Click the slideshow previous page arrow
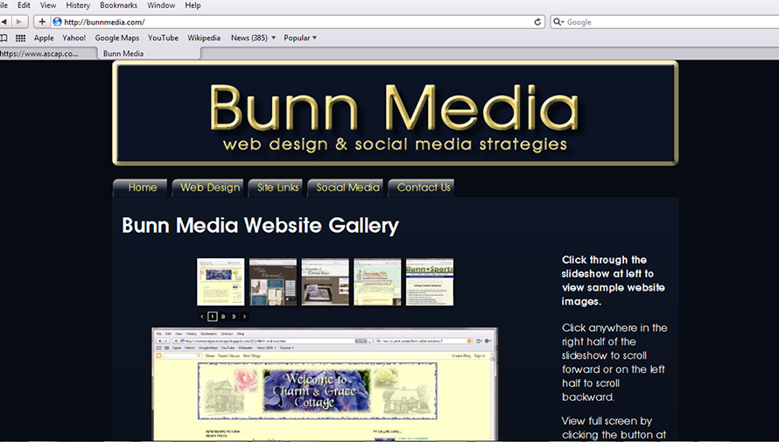 (x=201, y=316)
